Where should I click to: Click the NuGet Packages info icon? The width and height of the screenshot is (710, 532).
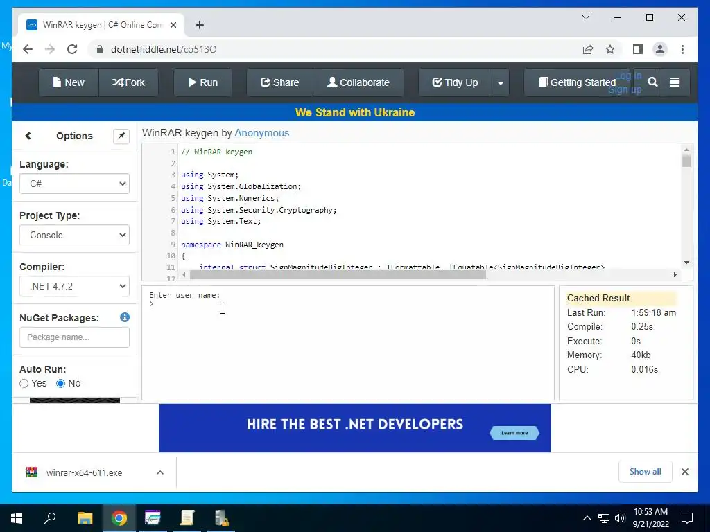click(x=125, y=317)
